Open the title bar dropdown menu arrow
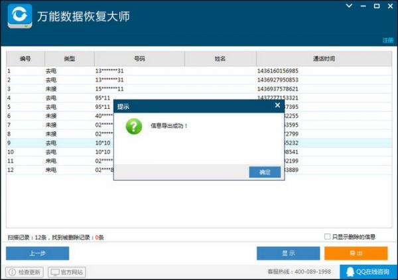 coord(350,5)
